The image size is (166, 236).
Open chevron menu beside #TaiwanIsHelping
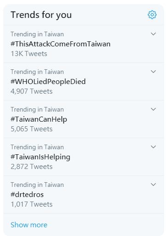153,147
